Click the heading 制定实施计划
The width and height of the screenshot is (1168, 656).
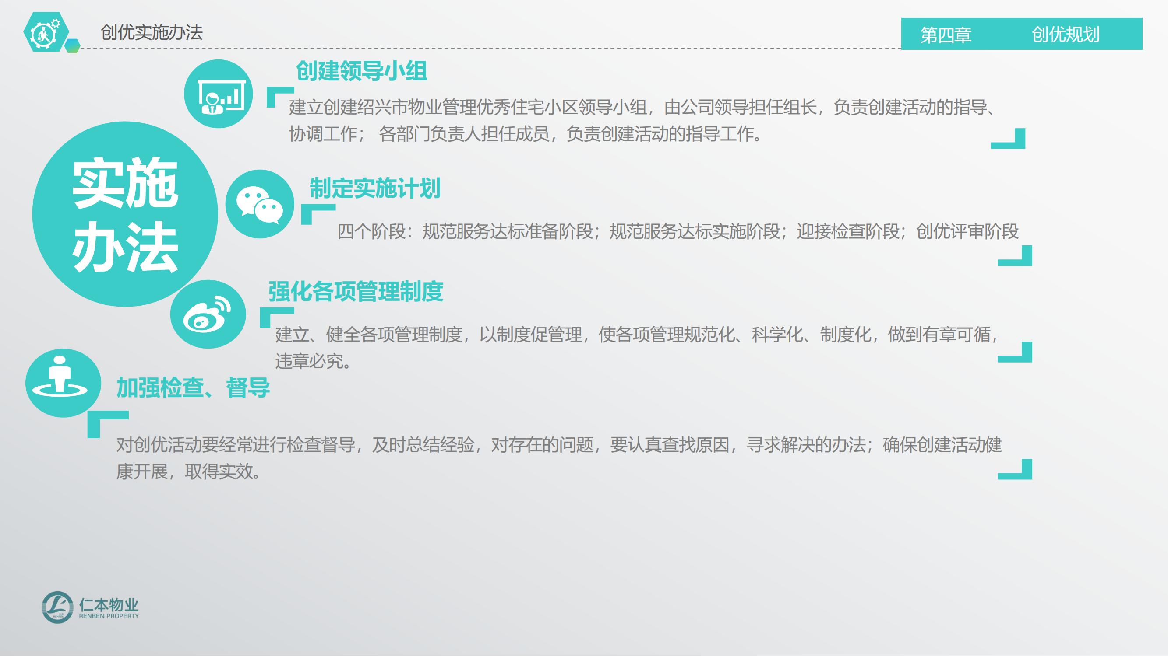(375, 188)
